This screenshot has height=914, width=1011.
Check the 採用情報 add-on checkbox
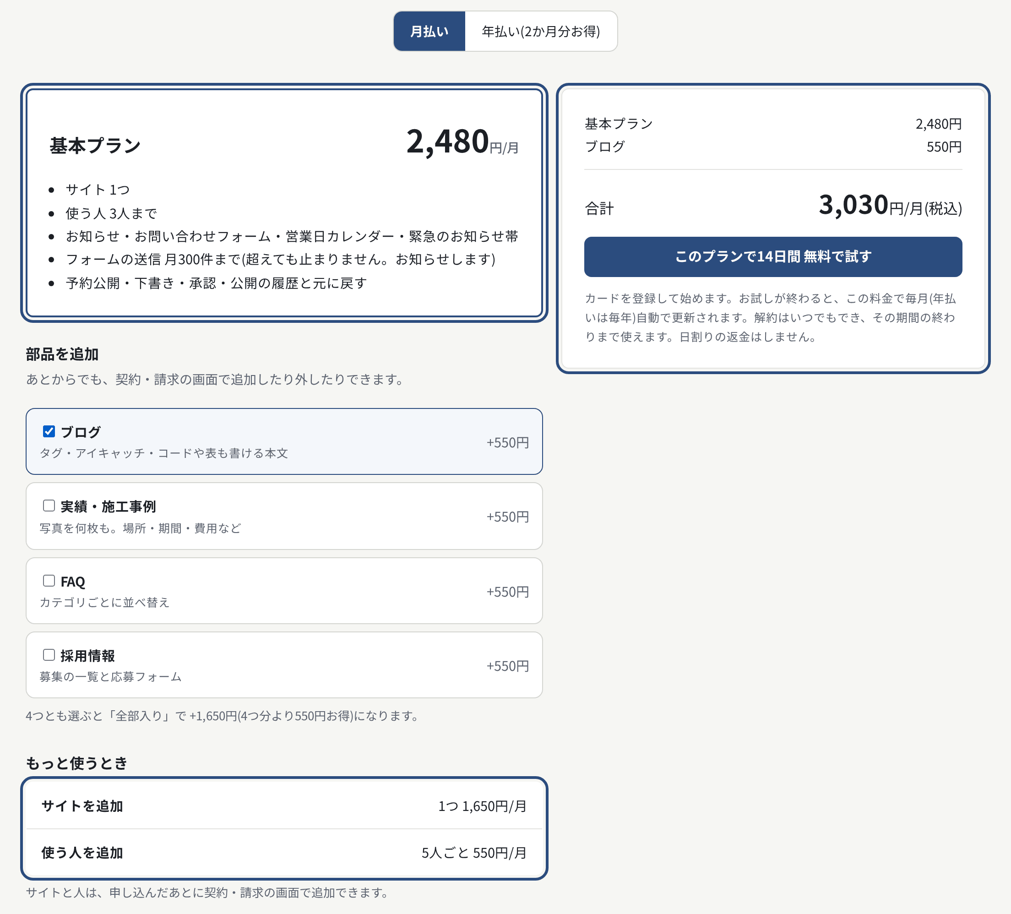click(x=49, y=655)
